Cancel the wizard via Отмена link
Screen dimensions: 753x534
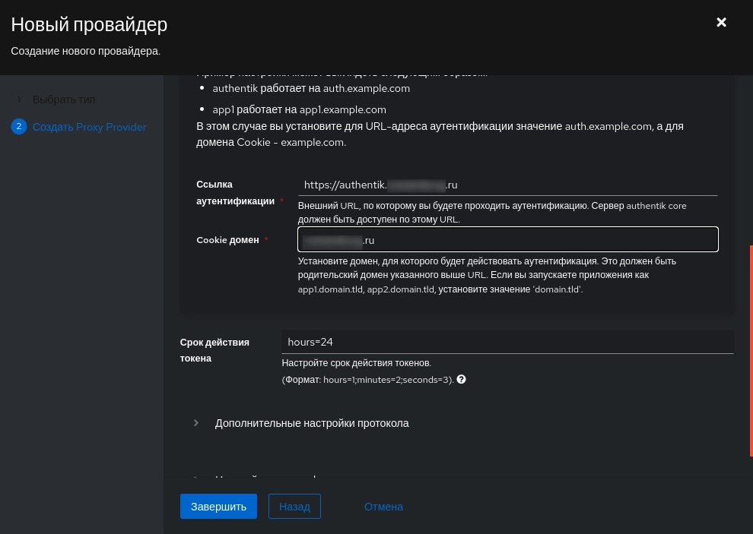point(383,507)
